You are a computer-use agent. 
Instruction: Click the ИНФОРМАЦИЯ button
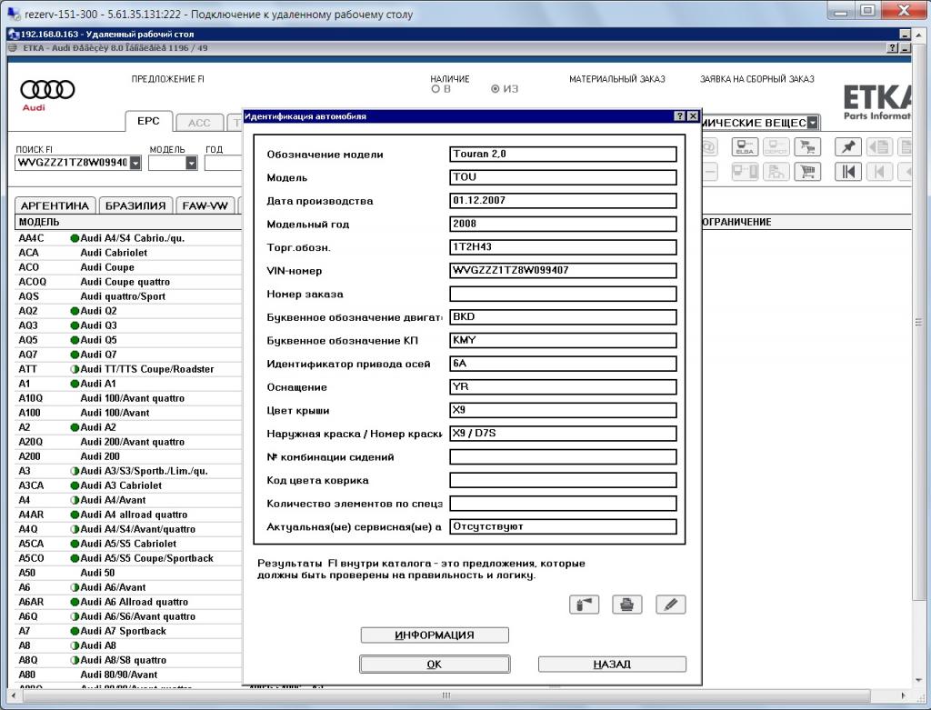(x=435, y=635)
